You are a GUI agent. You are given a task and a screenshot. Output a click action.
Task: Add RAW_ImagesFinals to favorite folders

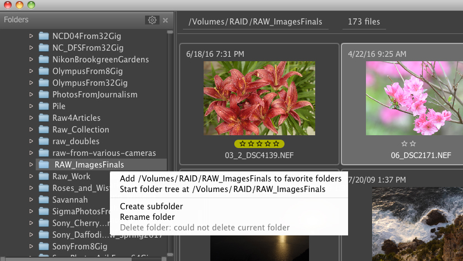click(x=230, y=179)
